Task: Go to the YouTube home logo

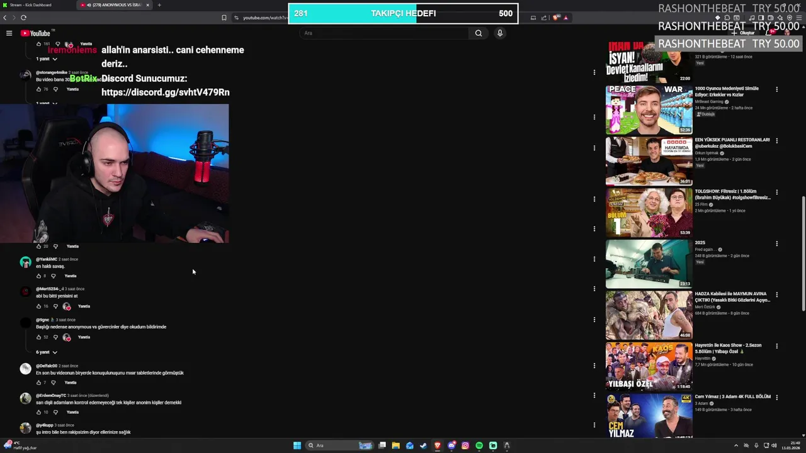Action: (35, 33)
